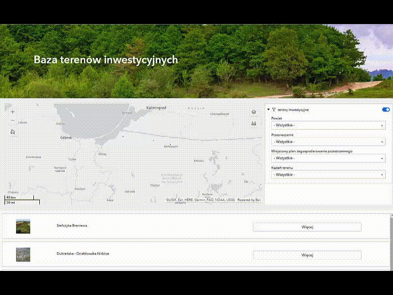This screenshot has width=393, height=295.
Task: Open the map layers list icon
Action: point(253,112)
